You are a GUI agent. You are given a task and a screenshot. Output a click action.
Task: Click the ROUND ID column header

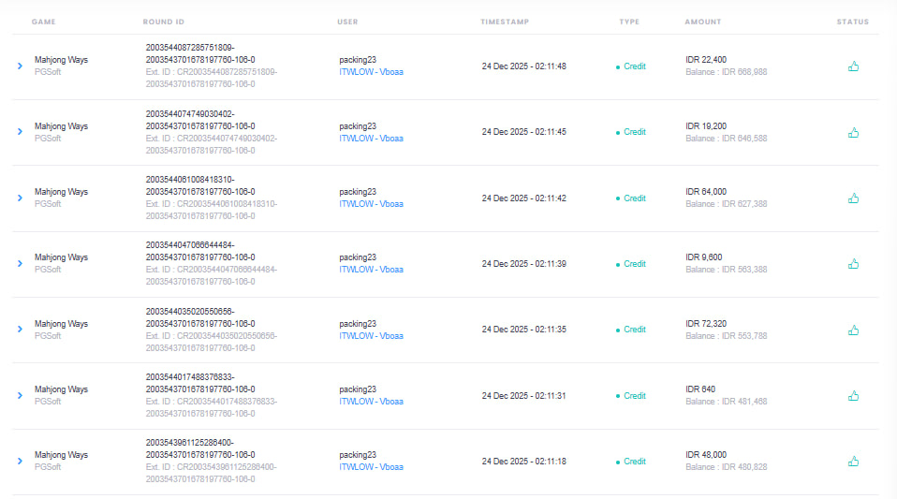tap(164, 22)
